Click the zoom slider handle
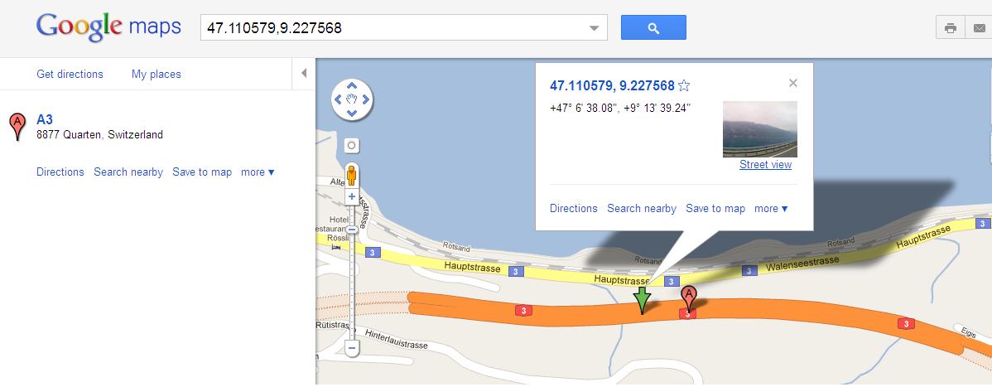Viewport: 992px width, 387px height. coord(352,230)
